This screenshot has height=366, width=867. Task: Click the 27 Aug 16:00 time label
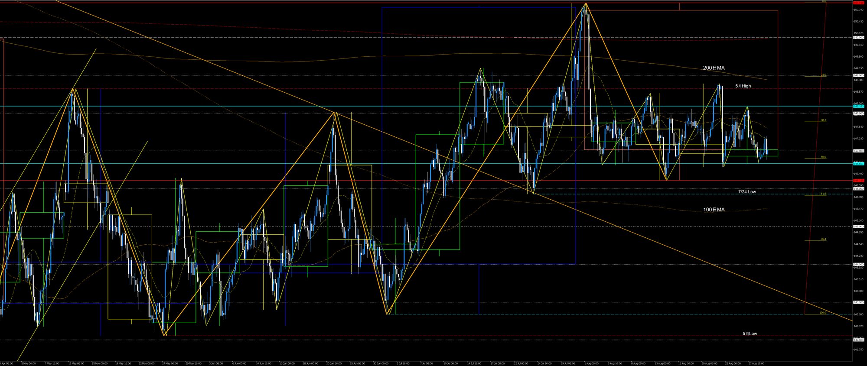(x=757, y=363)
